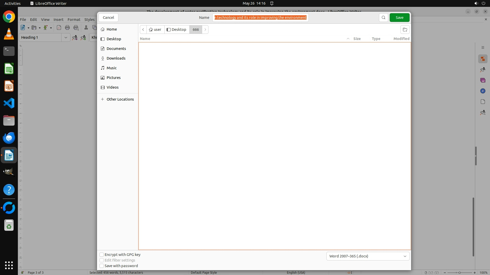Image resolution: width=490 pixels, height=275 pixels.
Task: Open the Insert menu
Action: (x=58, y=20)
